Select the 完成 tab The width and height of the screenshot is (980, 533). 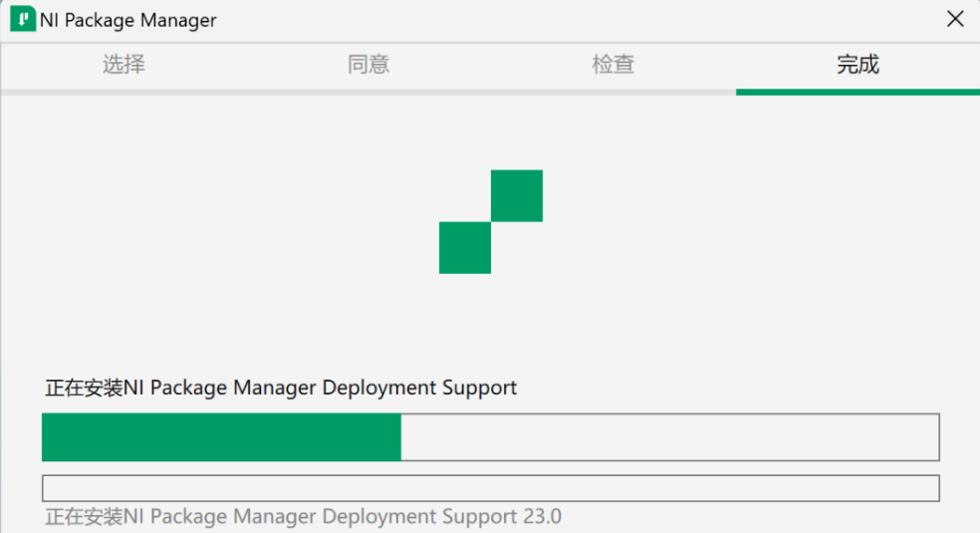pos(857,65)
